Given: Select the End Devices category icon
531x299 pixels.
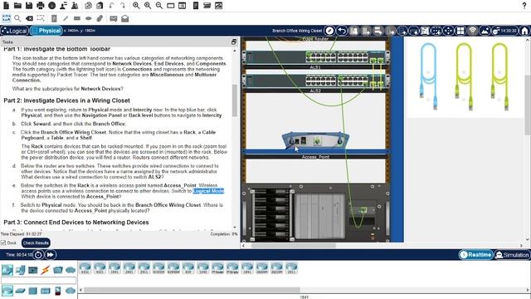Looking at the screenshot, I should (20, 270).
